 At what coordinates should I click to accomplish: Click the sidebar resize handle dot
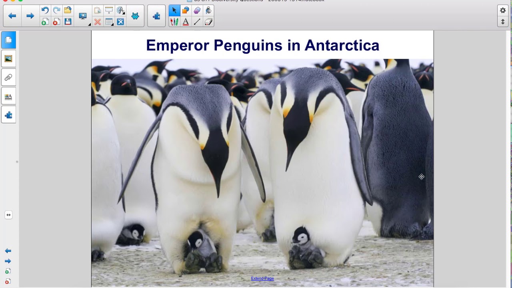point(17,162)
